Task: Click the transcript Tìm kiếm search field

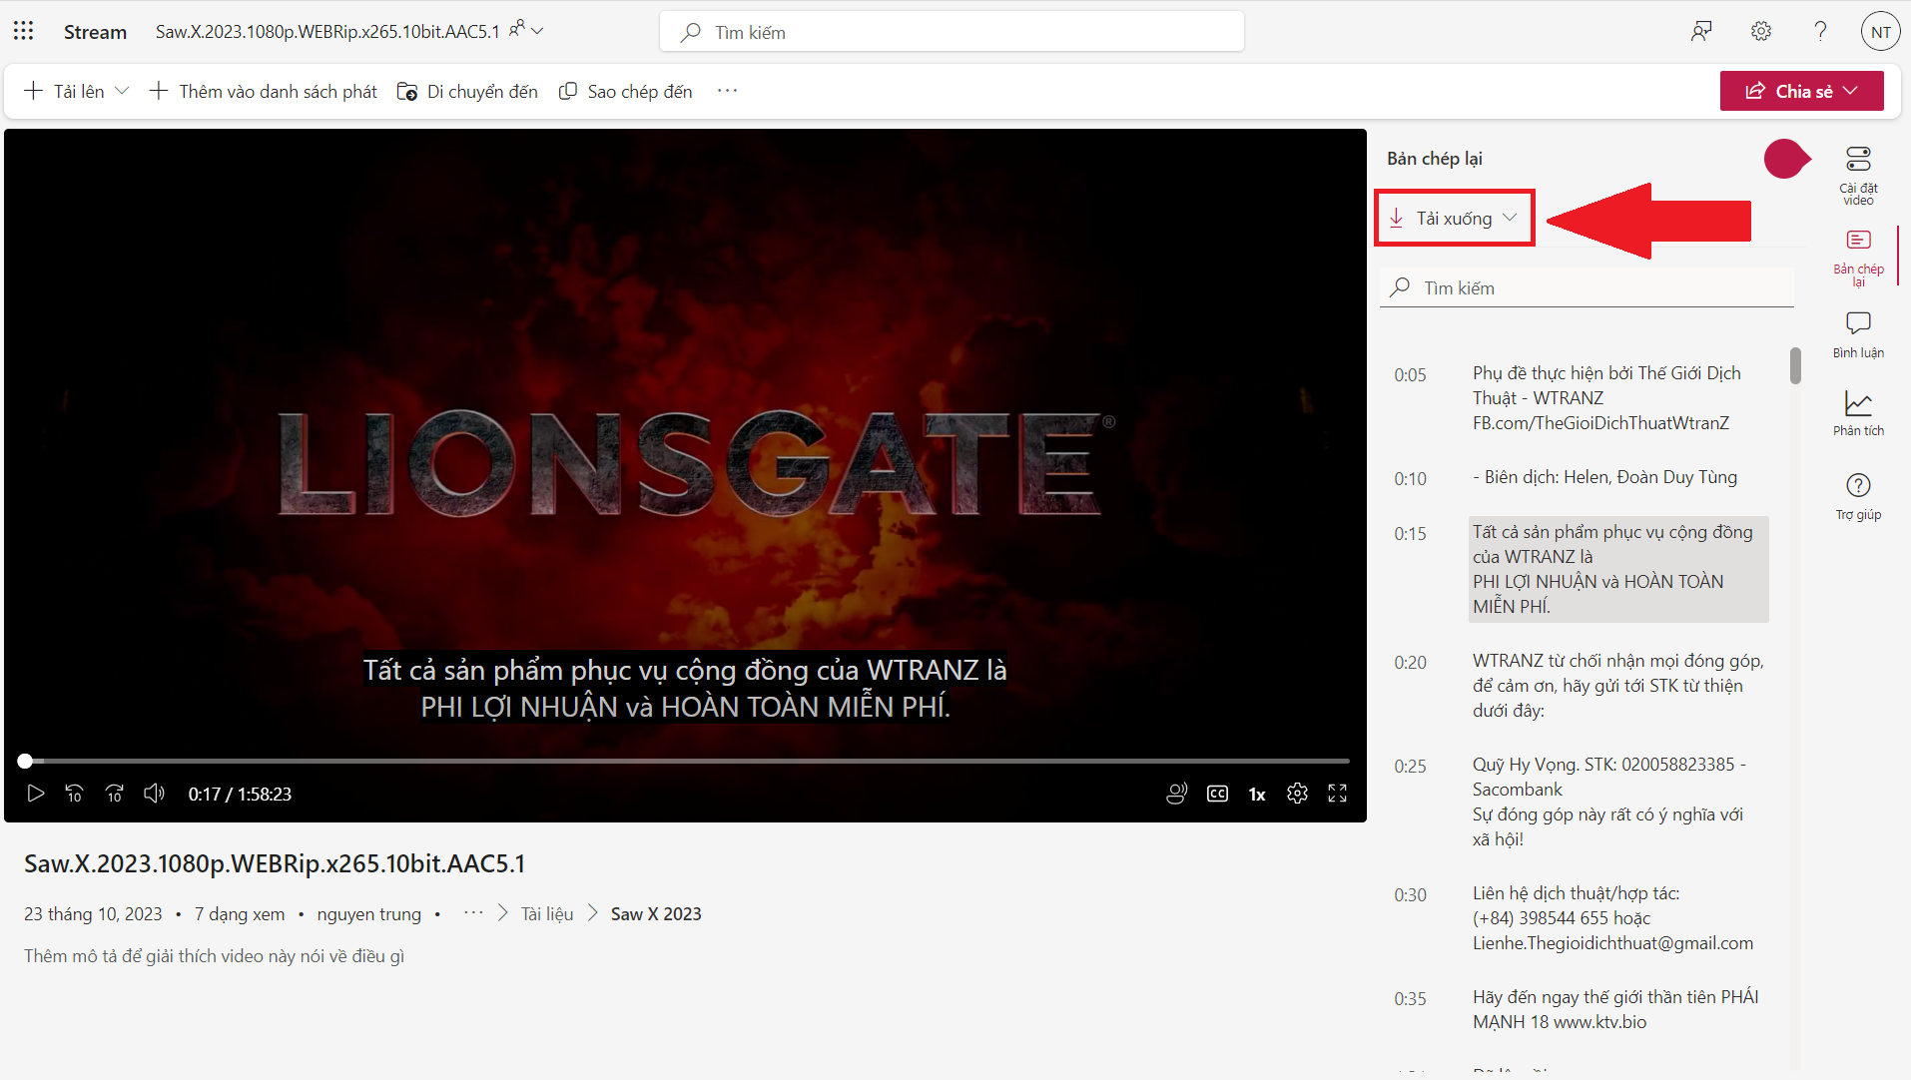Action: tap(1587, 287)
